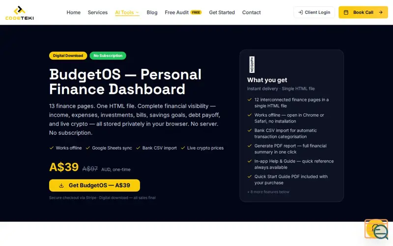Click checkmark for 12 interconnected finance pages
393x246 pixels.
tap(250, 100)
